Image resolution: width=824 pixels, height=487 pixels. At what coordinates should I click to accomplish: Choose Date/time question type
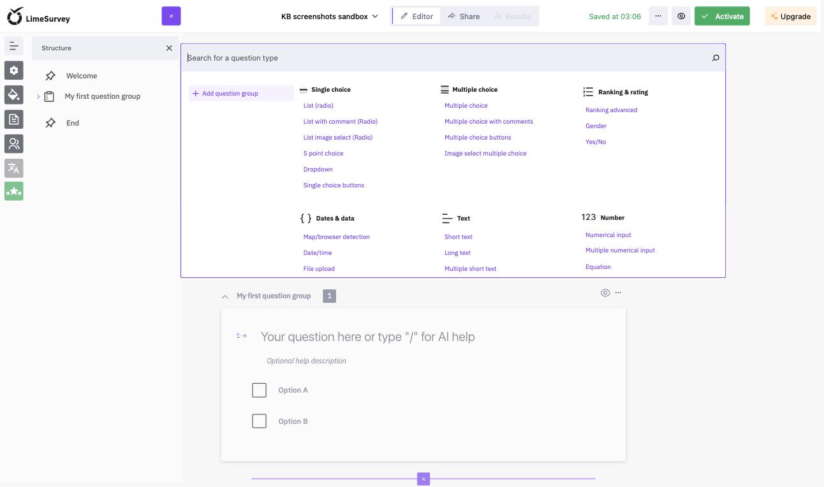coord(318,253)
